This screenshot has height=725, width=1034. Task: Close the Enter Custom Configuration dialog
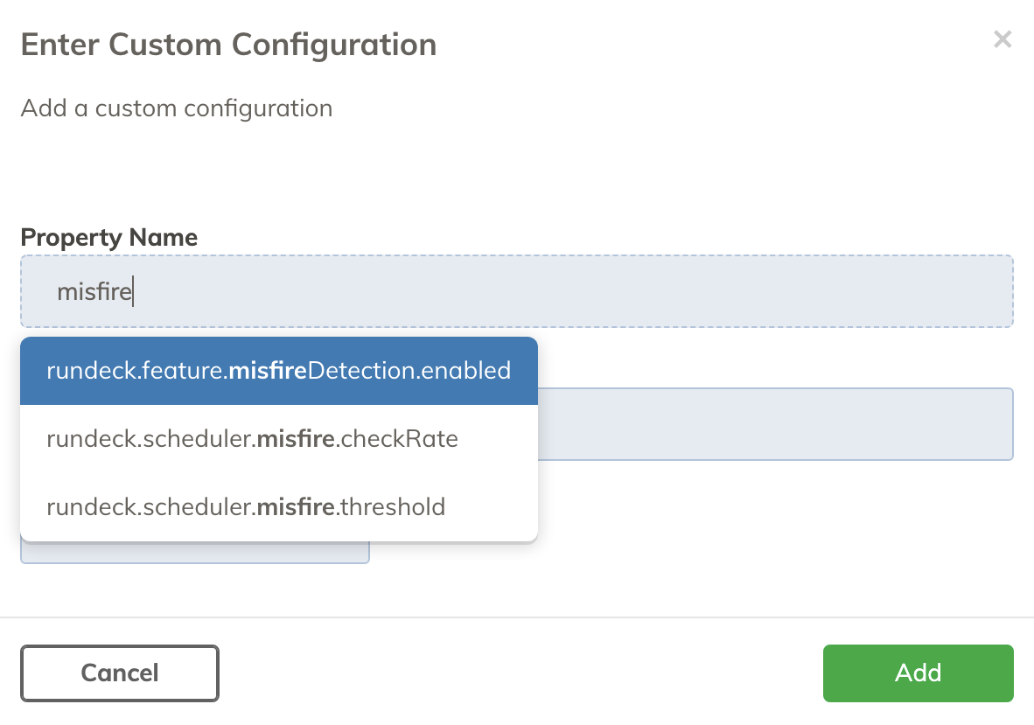point(1003,39)
